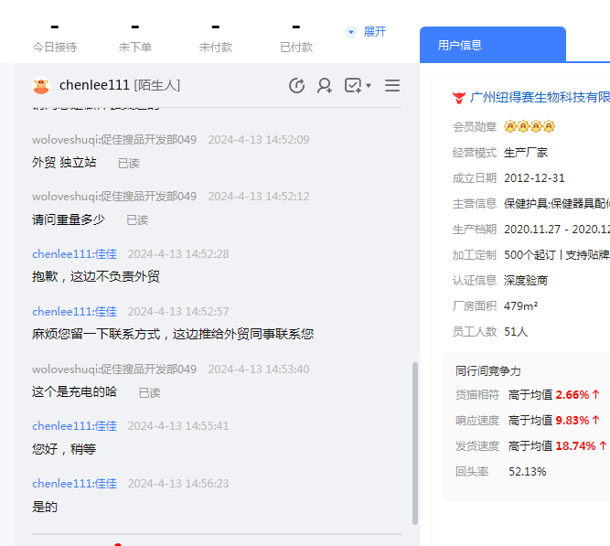This screenshot has width=610, height=546.
Task: Click the member medal badges
Action: coord(530,126)
